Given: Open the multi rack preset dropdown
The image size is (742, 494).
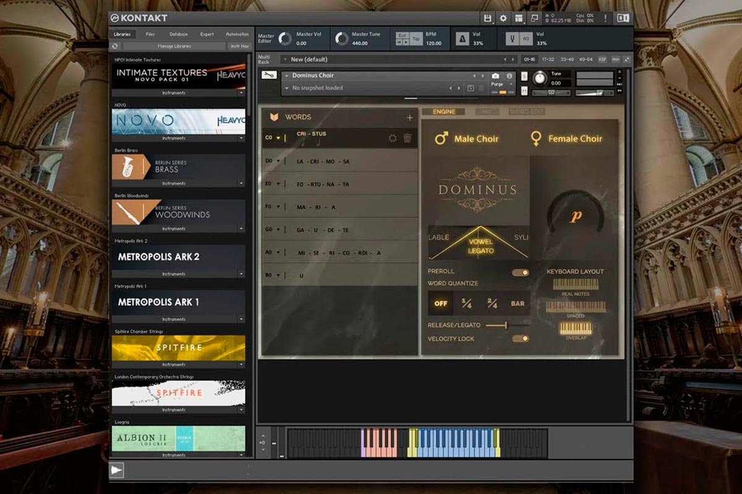Looking at the screenshot, I should click(x=284, y=59).
